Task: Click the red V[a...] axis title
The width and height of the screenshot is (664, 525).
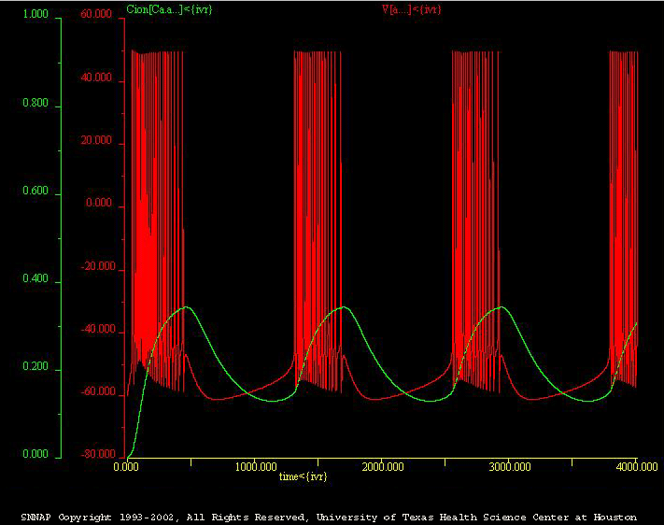Action: 411,9
